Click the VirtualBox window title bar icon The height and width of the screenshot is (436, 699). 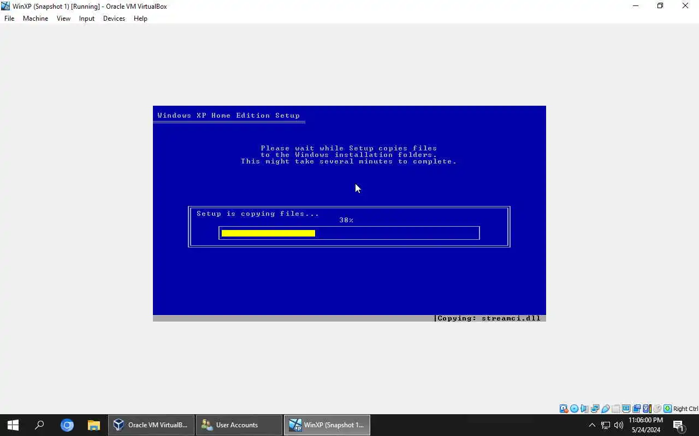5,6
